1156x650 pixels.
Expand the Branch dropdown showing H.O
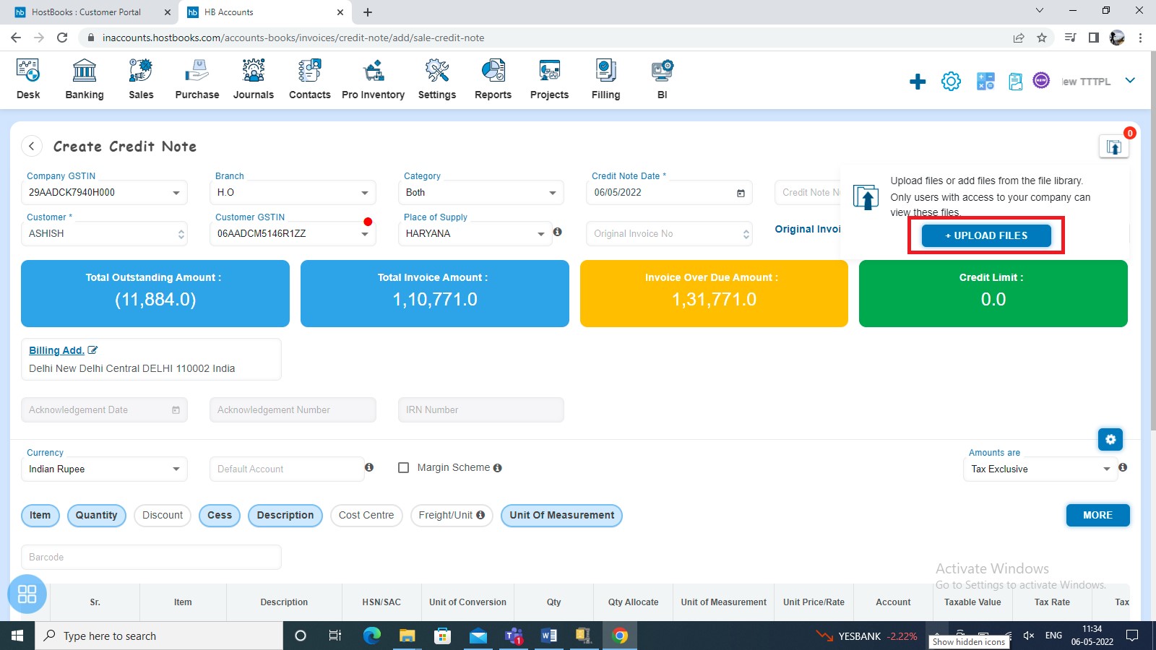tap(293, 193)
